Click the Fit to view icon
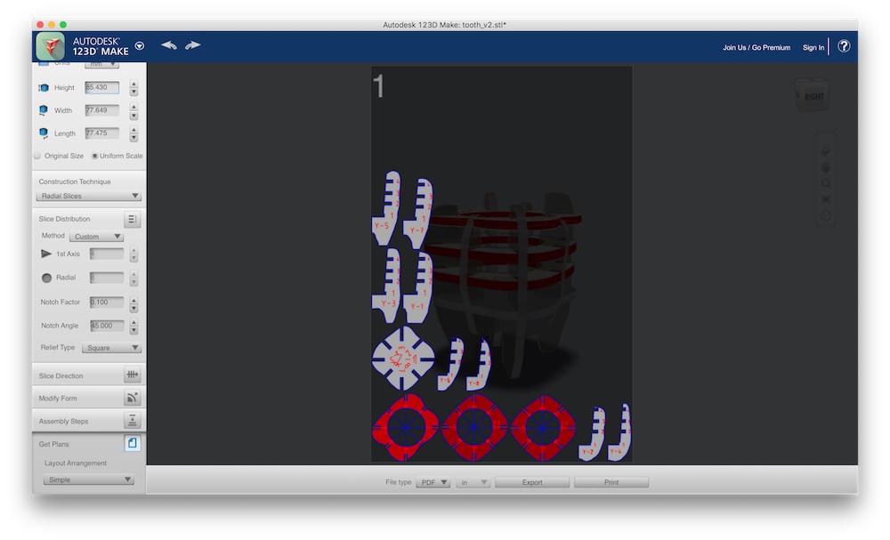The height and width of the screenshot is (540, 890). coord(826,199)
